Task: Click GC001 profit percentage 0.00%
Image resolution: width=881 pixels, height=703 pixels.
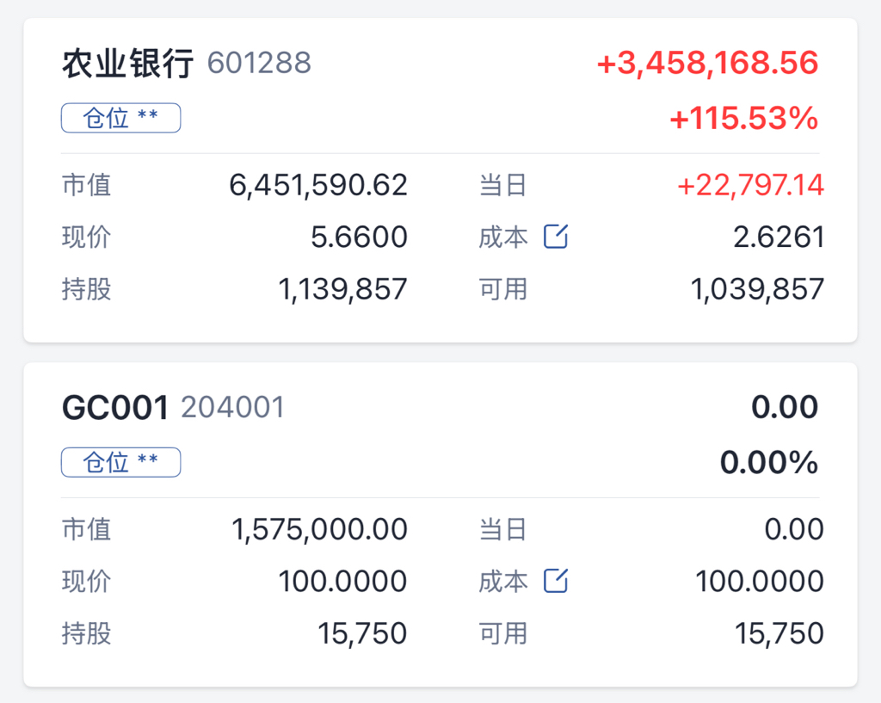Action: pos(769,463)
